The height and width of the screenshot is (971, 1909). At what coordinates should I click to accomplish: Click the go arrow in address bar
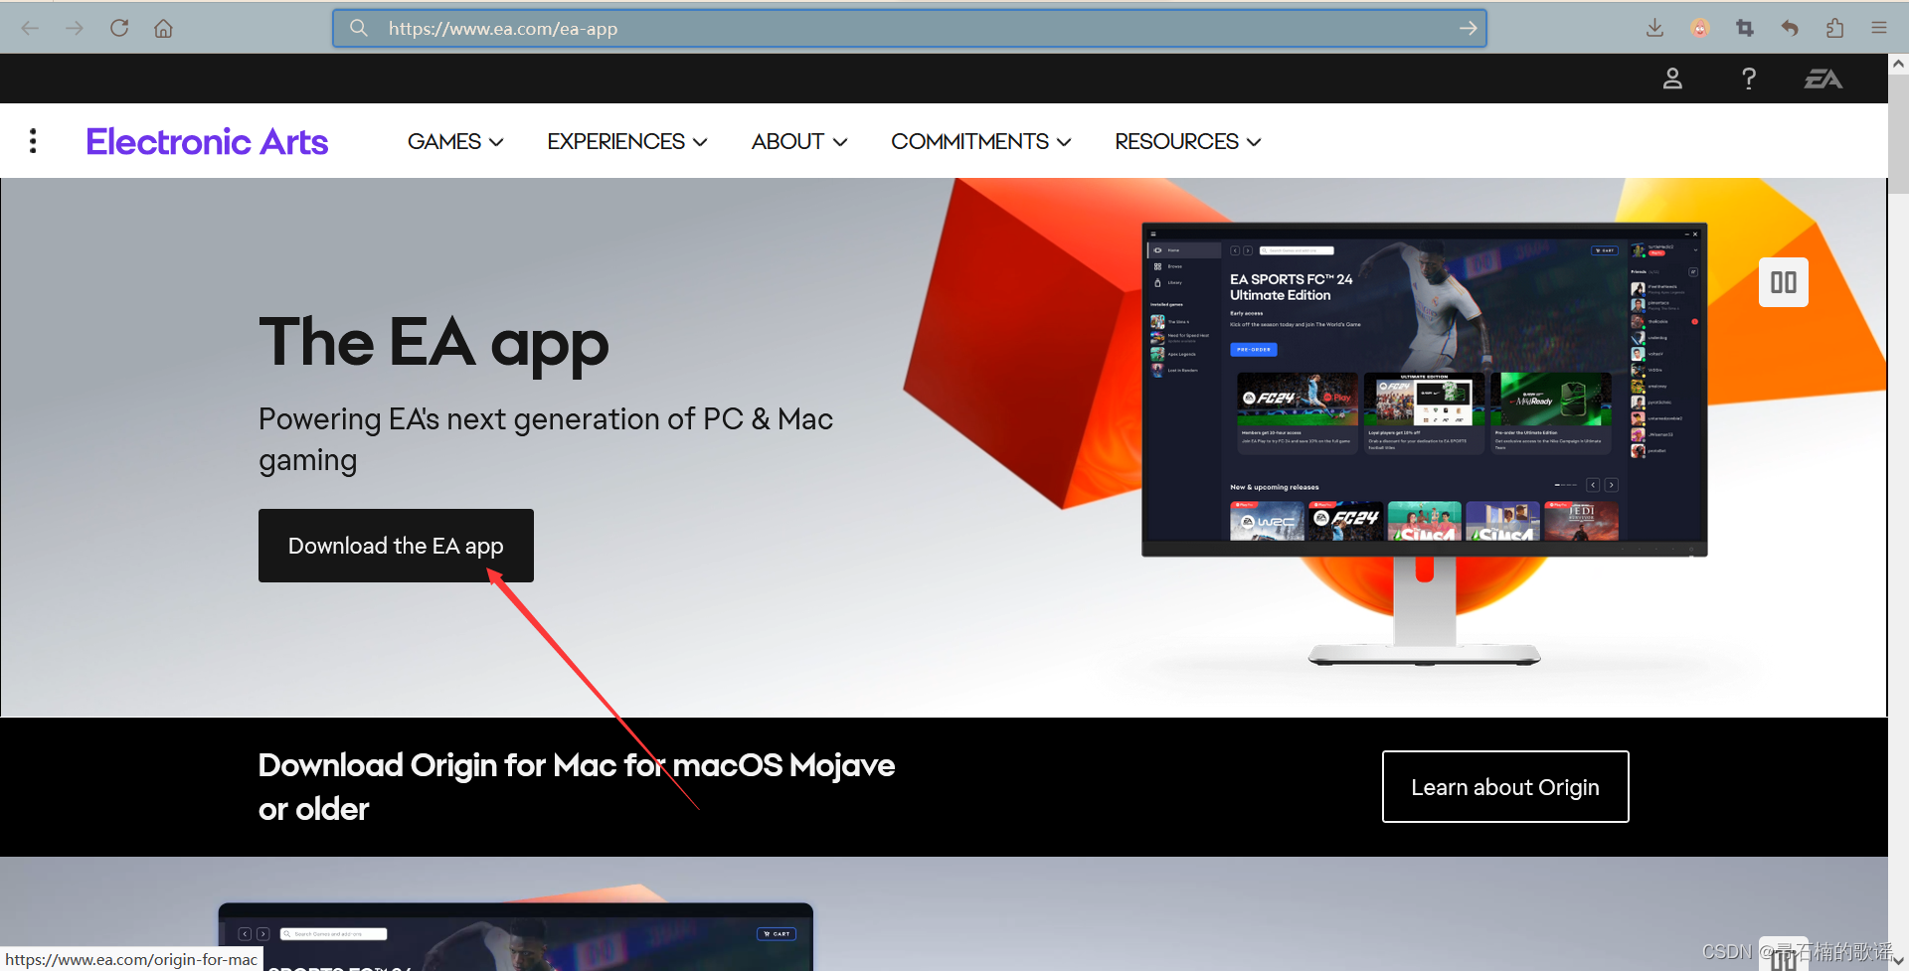1468,28
